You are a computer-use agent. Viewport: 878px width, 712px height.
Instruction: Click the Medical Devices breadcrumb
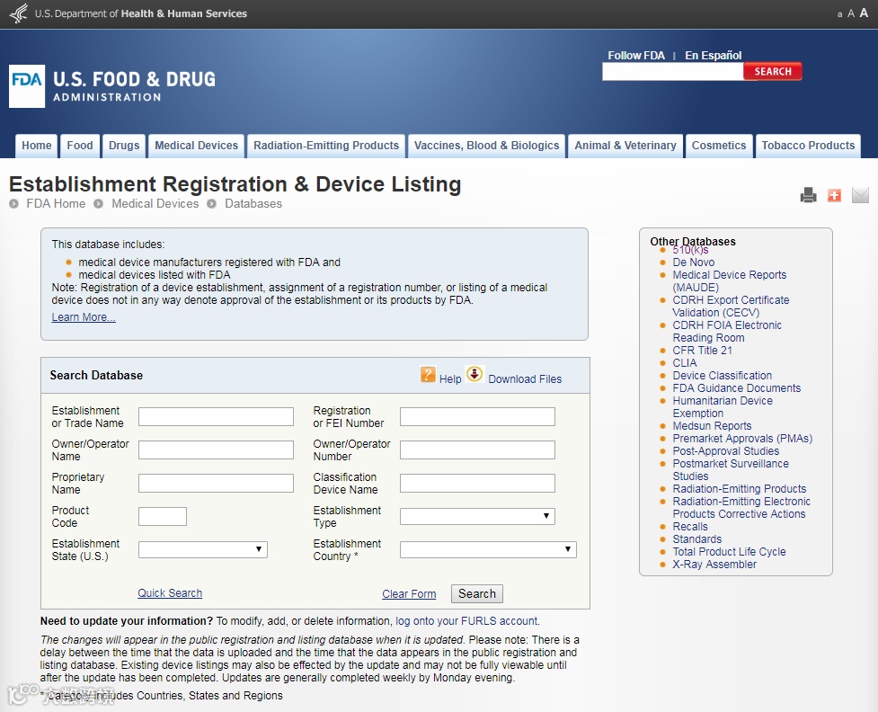155,203
